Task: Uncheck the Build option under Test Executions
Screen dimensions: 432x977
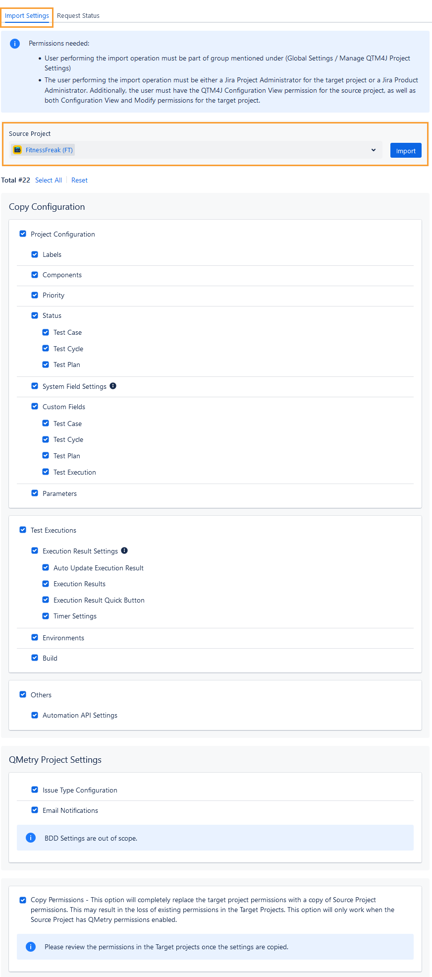Action: [x=35, y=658]
